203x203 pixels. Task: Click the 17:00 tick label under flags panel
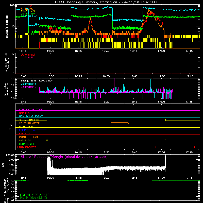(x=161, y=153)
